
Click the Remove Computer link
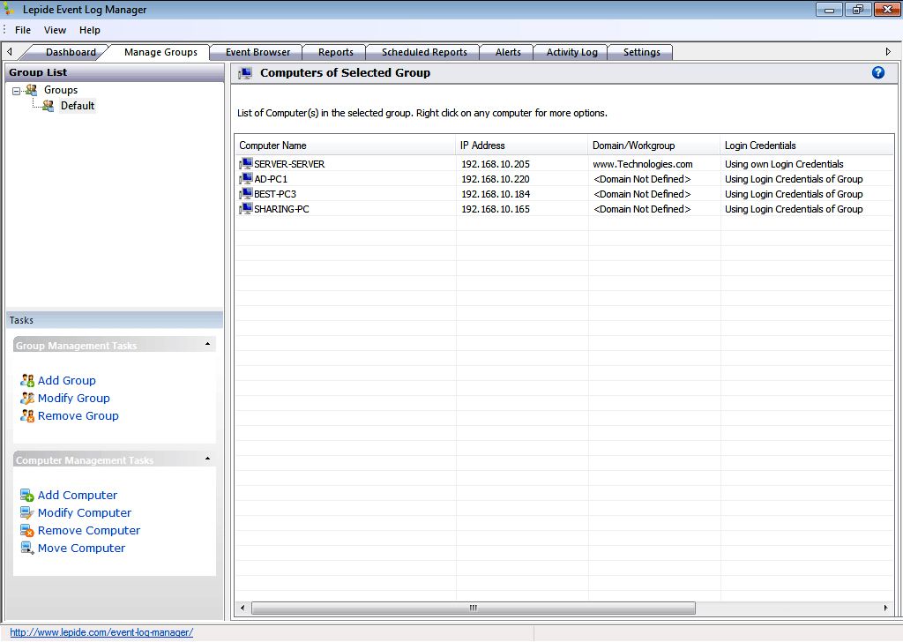[x=89, y=531]
